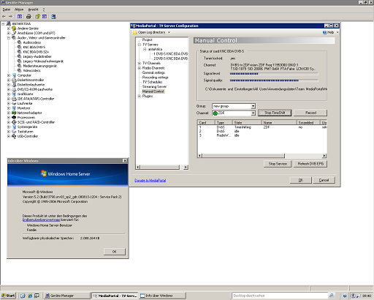The image size is (374, 300).
Task: Open Internet Explorer from quick launch
Action: point(30,296)
